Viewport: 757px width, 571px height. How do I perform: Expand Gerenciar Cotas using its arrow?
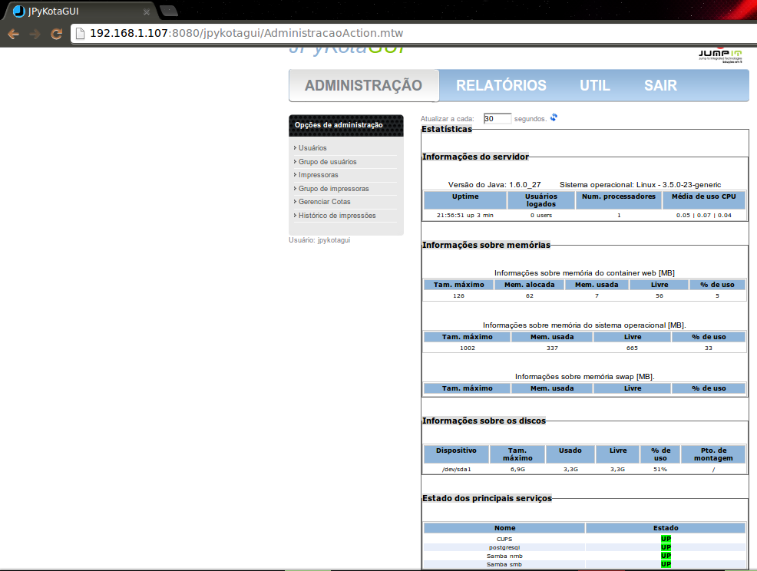pyautogui.click(x=294, y=202)
